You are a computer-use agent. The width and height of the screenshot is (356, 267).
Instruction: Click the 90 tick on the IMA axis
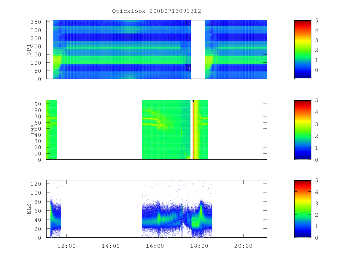tap(38, 104)
